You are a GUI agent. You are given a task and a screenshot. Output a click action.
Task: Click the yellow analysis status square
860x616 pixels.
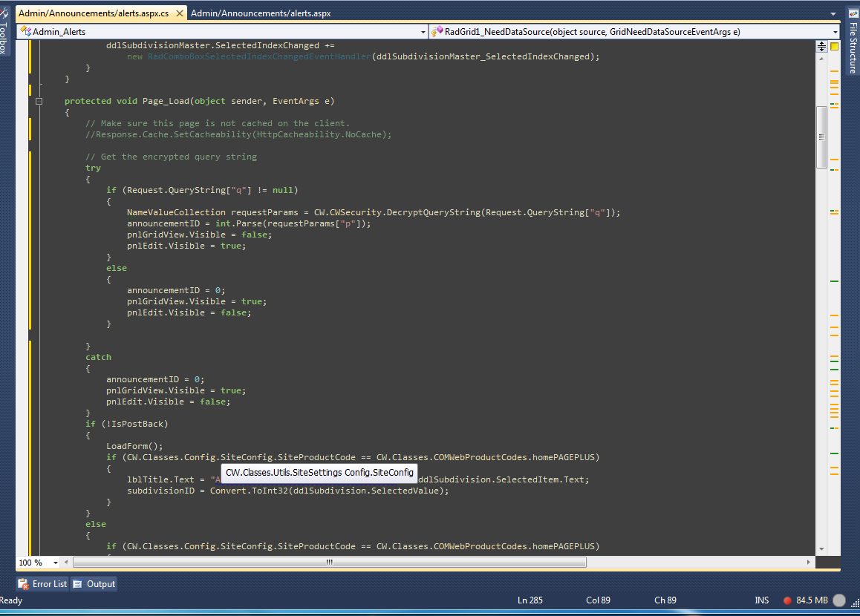pyautogui.click(x=834, y=47)
